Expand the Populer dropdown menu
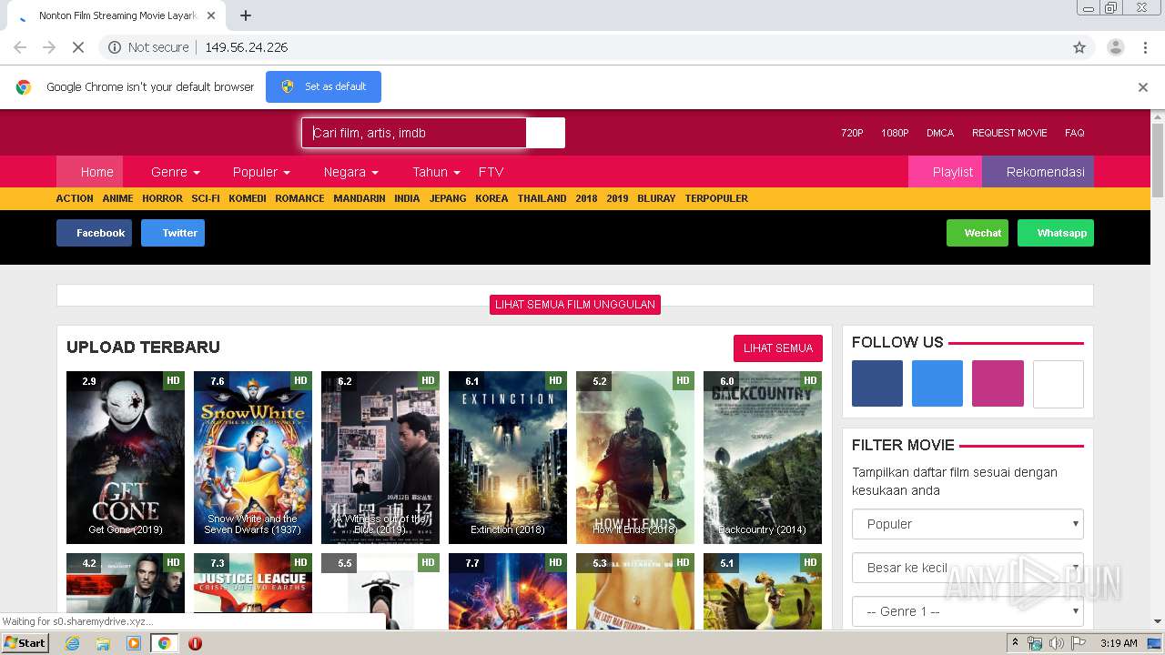Image resolution: width=1165 pixels, height=655 pixels. [x=261, y=172]
